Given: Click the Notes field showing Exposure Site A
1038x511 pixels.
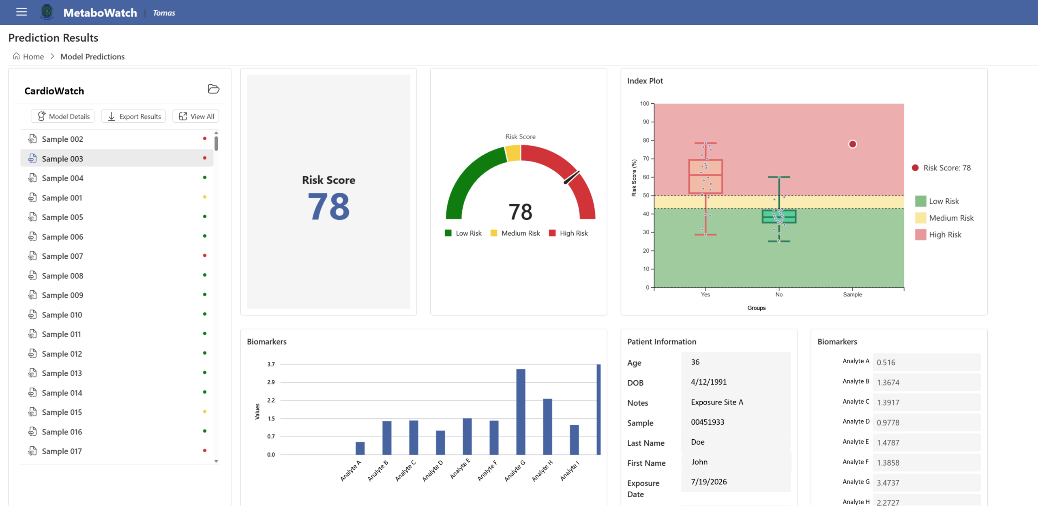Looking at the screenshot, I should pyautogui.click(x=736, y=402).
